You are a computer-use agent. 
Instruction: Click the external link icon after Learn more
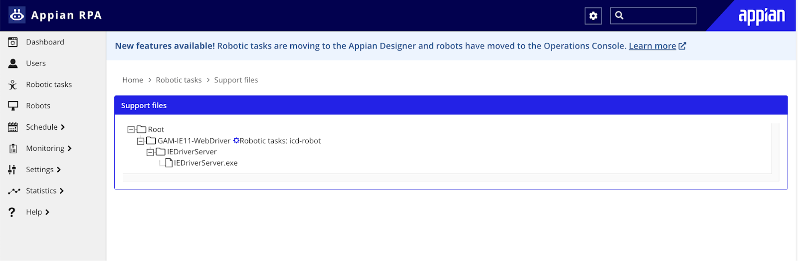click(682, 46)
